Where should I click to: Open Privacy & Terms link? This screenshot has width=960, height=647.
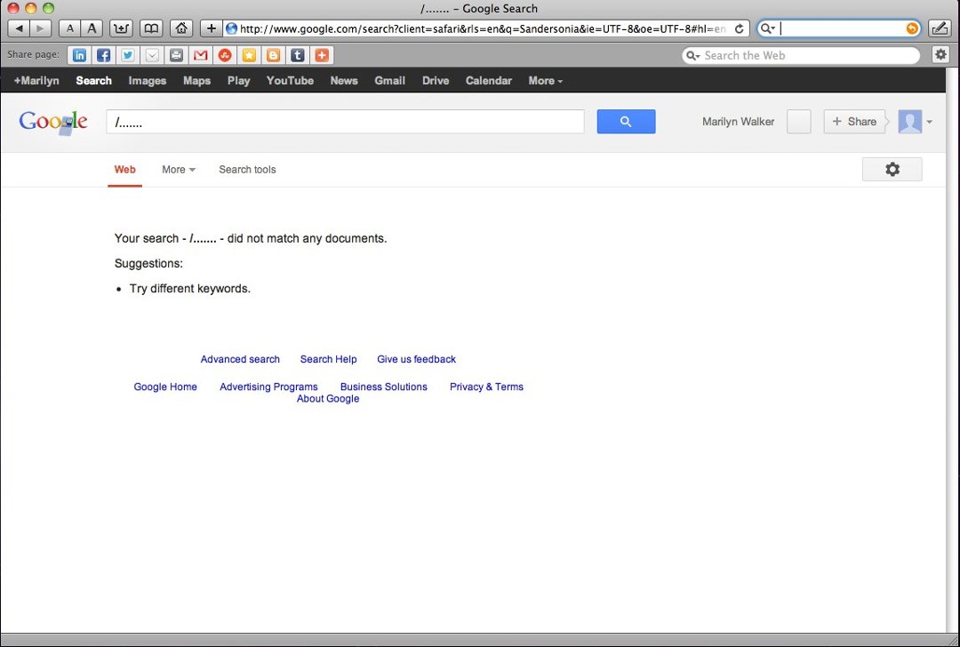pyautogui.click(x=486, y=387)
